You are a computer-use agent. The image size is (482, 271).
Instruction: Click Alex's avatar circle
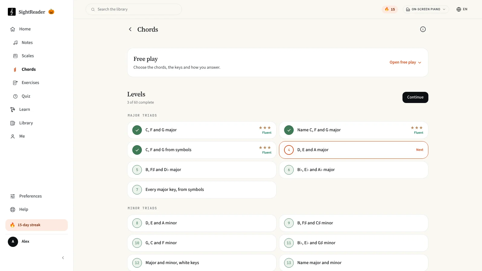[13, 242]
